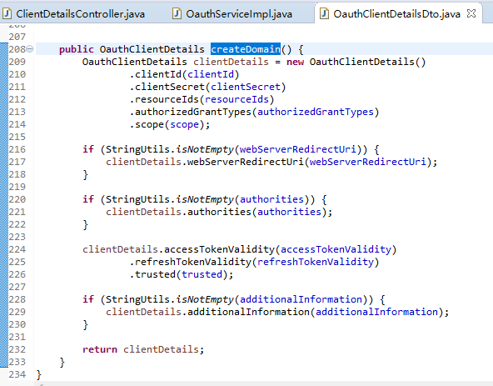Click the clientDetails variable declaration on line 209
493x386 pixels.
(x=231, y=62)
